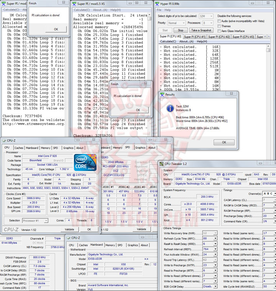Click the Core Speed 3999.9 MHz field

pos(33,198)
